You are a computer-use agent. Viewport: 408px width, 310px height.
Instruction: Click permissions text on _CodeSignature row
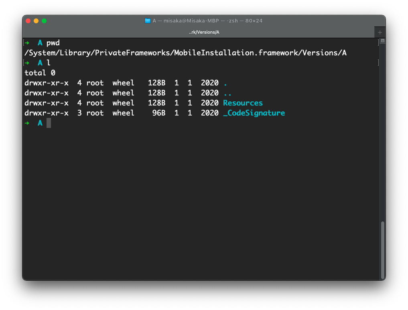tap(47, 113)
